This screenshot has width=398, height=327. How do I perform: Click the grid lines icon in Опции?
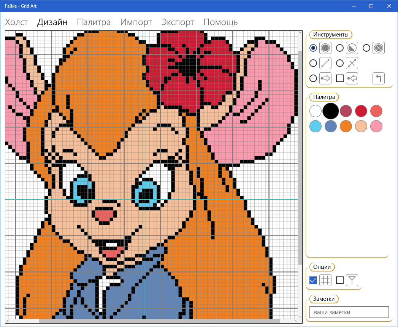pyautogui.click(x=325, y=280)
